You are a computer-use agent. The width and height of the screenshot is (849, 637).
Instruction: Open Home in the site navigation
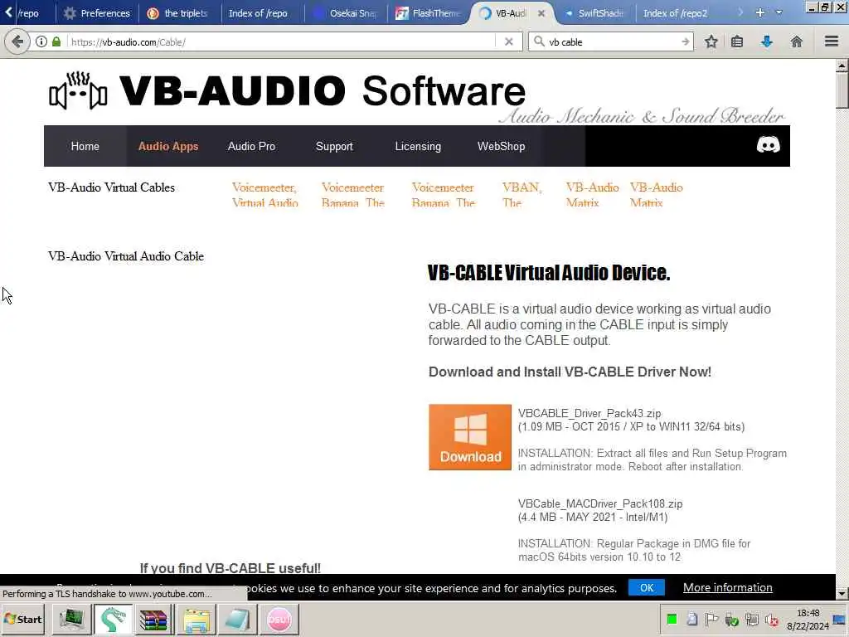(85, 146)
